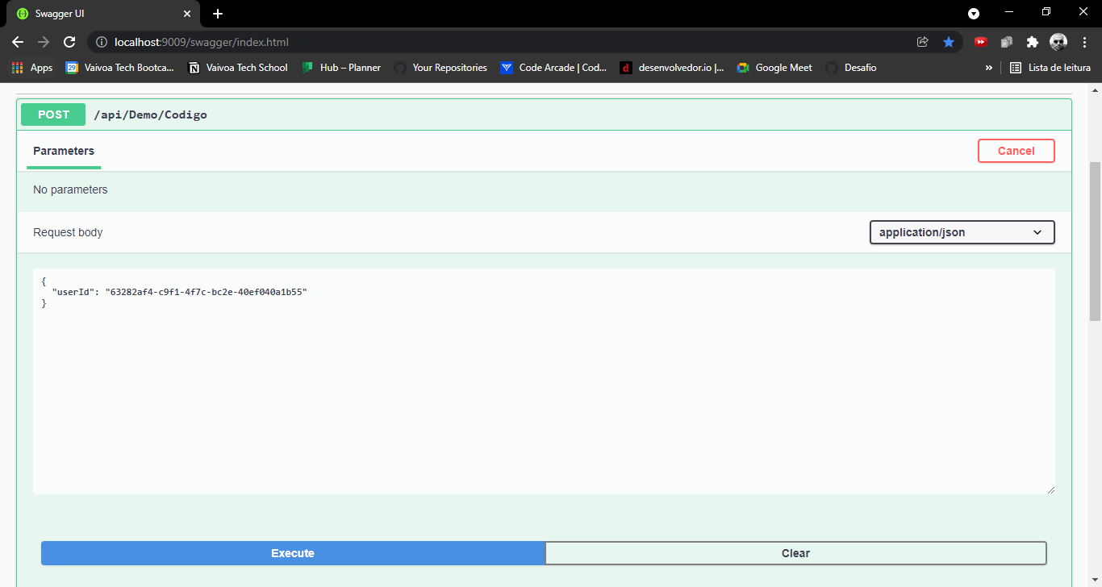This screenshot has width=1102, height=587.
Task: Open the application/json media type dropdown
Action: [x=962, y=232]
